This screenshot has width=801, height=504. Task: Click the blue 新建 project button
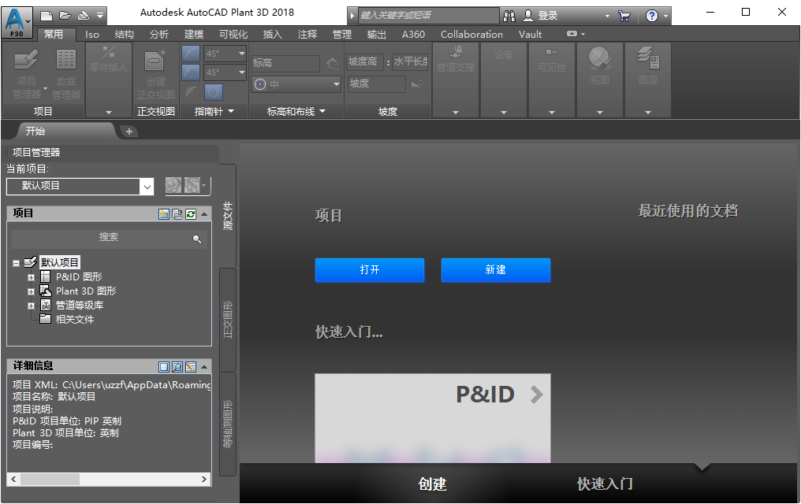(496, 270)
